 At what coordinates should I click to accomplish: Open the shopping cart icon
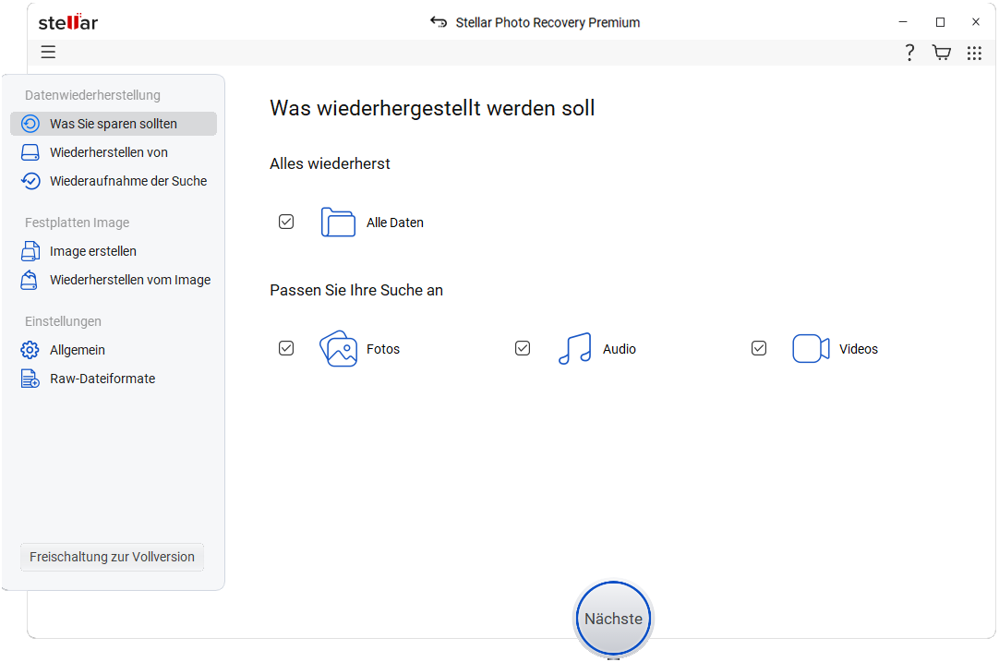coord(942,53)
